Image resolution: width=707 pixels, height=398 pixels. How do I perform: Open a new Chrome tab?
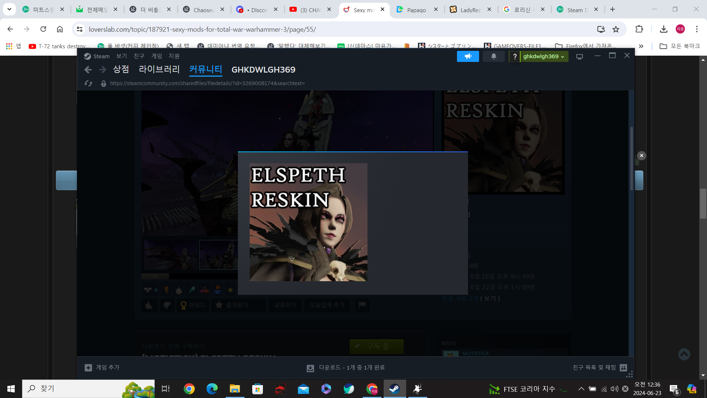612,9
